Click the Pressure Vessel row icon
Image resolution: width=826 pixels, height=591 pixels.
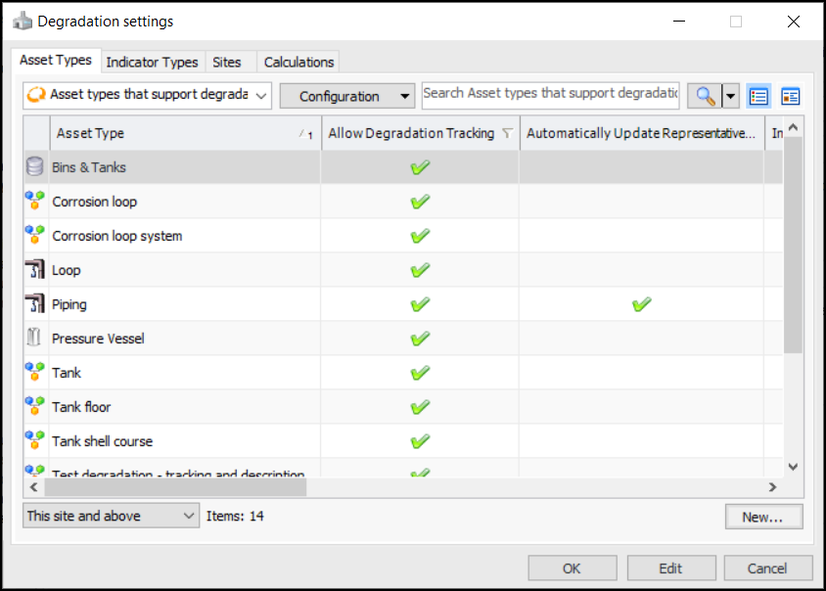pyautogui.click(x=35, y=339)
